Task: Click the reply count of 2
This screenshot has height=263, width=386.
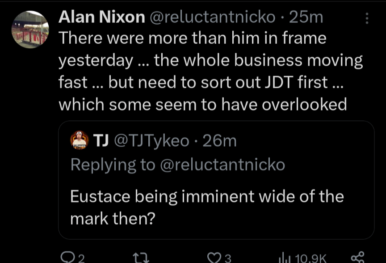Action: (81, 258)
